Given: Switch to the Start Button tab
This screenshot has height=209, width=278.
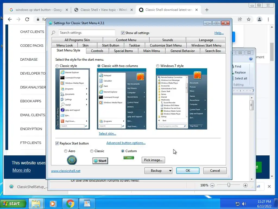Looking at the screenshot, I should click(110, 45).
